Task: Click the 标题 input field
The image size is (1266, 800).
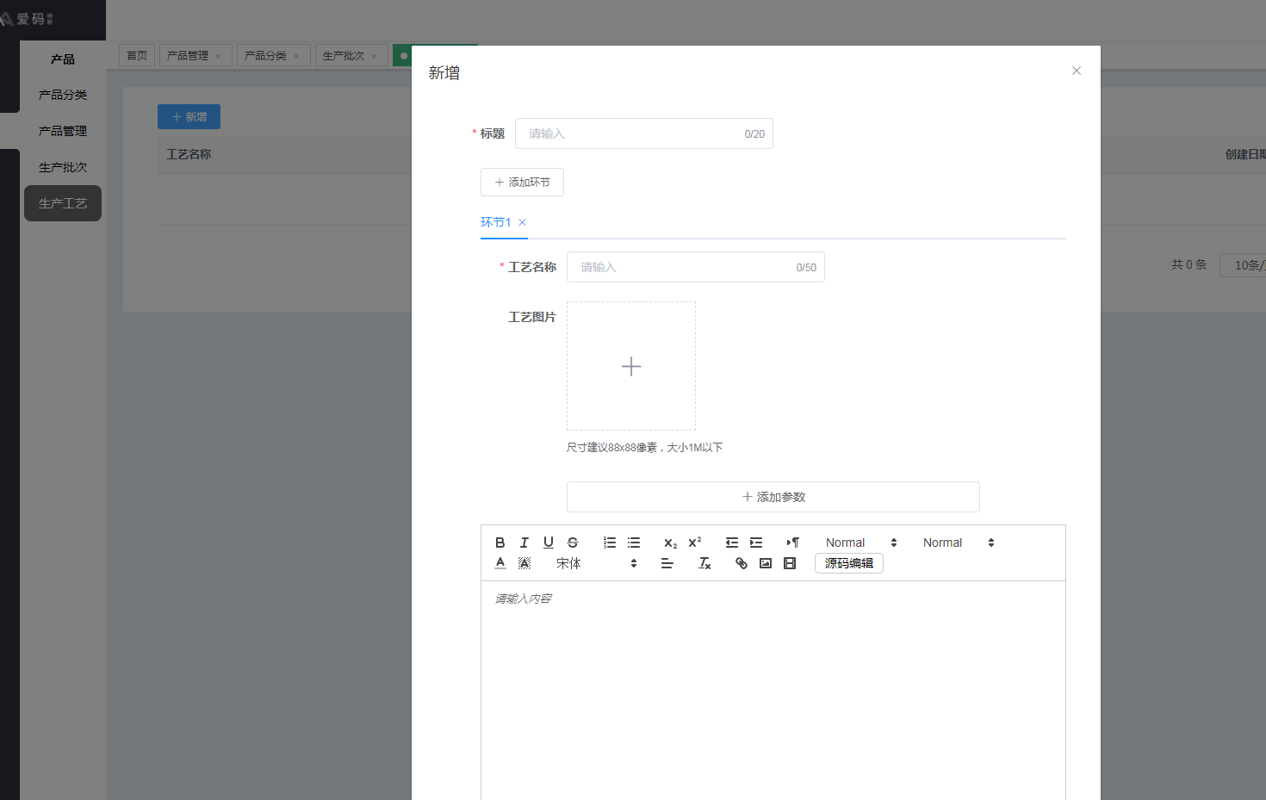Action: pyautogui.click(x=644, y=133)
